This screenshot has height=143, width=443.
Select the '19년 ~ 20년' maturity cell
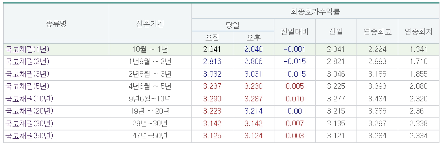pos(150,111)
